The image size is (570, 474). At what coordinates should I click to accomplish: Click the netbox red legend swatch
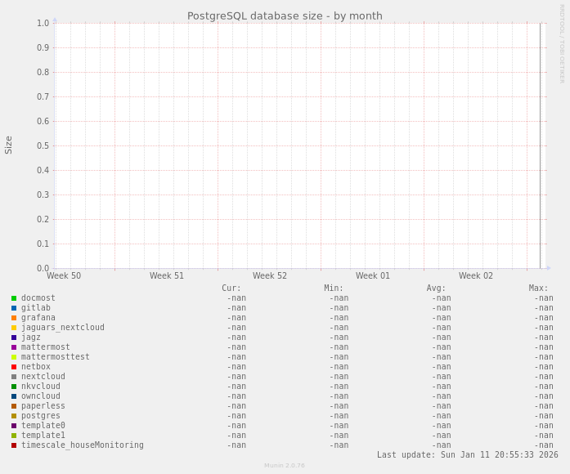coord(14,367)
